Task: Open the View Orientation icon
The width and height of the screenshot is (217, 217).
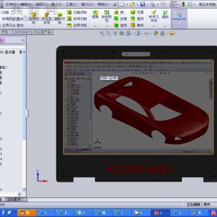Action: [128, 33]
